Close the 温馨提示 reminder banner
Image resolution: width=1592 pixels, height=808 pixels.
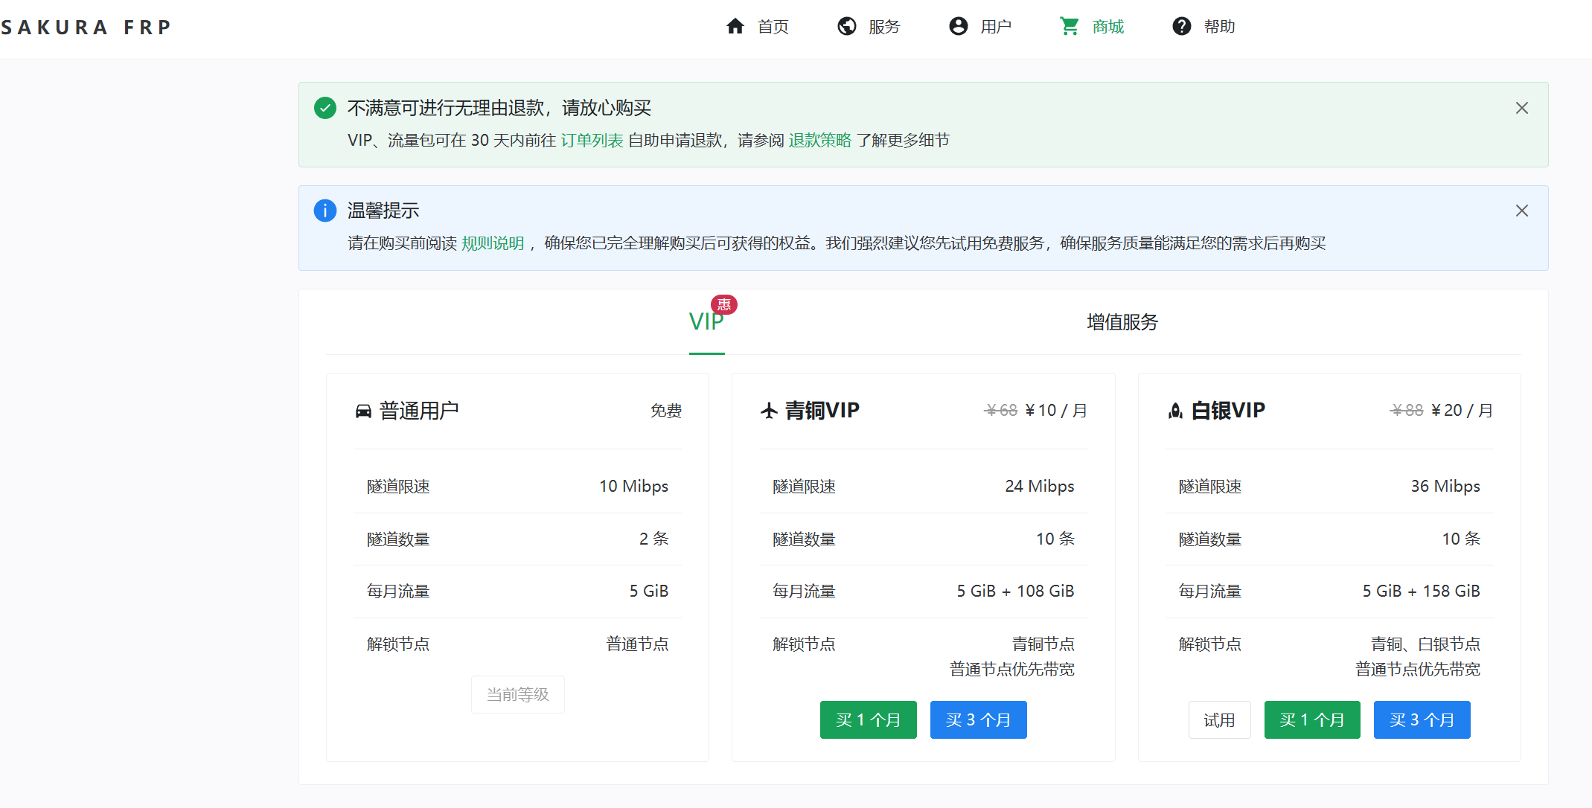[x=1521, y=211]
